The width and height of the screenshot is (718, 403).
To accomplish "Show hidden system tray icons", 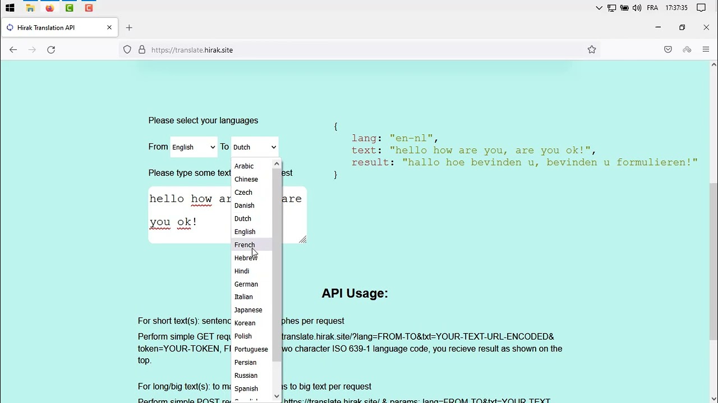I will tap(599, 8).
